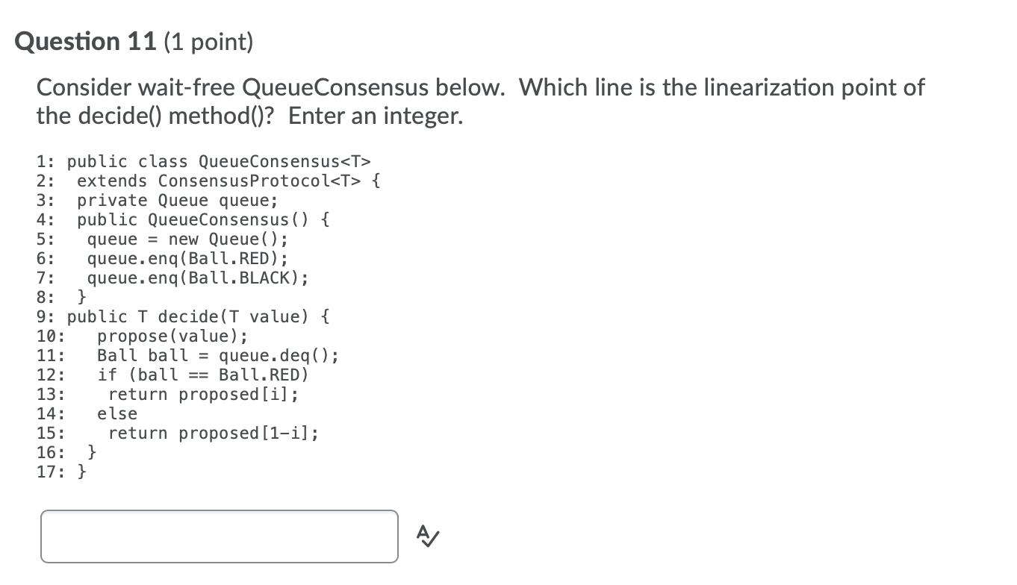Click the (1 point) label
Image resolution: width=1017 pixels, height=585 pixels.
click(206, 43)
